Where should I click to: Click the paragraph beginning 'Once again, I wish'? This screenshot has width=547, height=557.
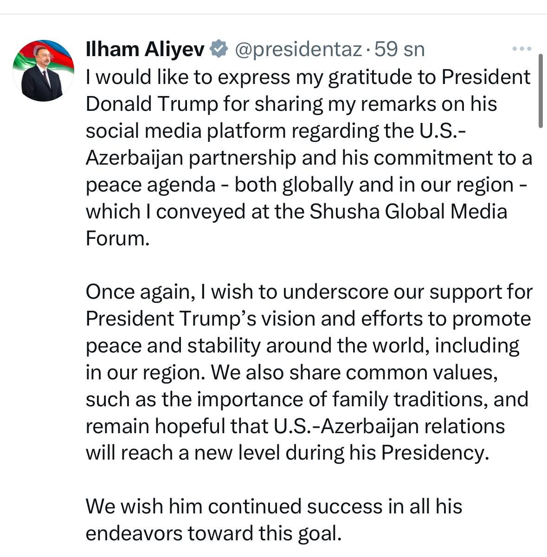click(309, 372)
